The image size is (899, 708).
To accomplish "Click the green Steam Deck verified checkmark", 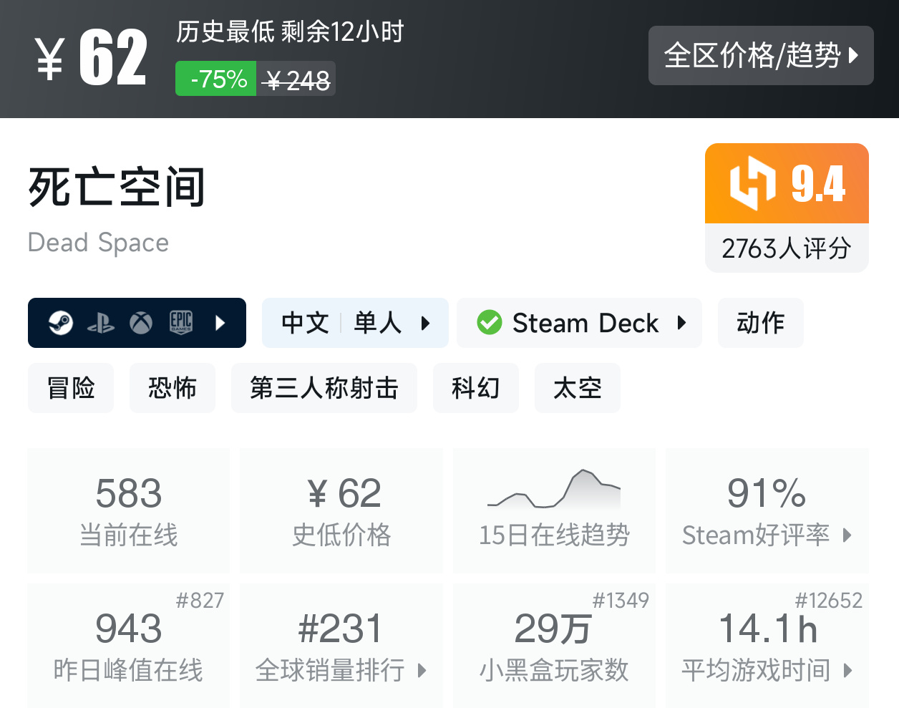I will (490, 323).
